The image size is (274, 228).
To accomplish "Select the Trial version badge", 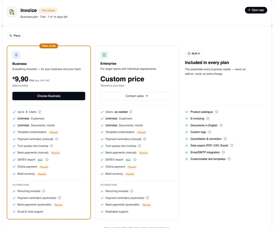I will point(48,10).
